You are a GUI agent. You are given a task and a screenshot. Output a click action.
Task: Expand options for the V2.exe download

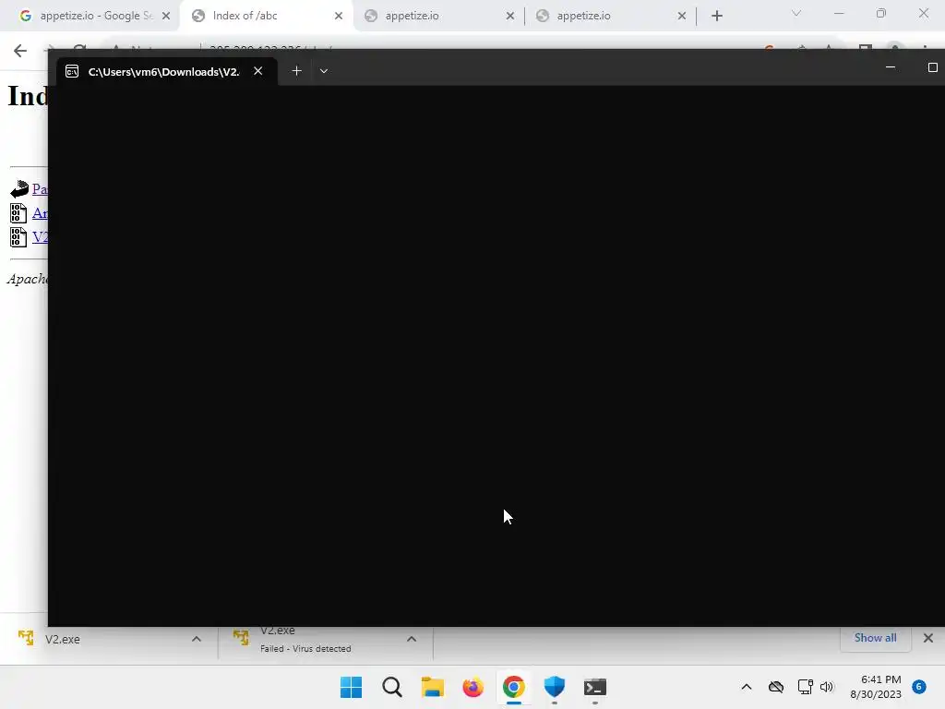click(x=197, y=639)
